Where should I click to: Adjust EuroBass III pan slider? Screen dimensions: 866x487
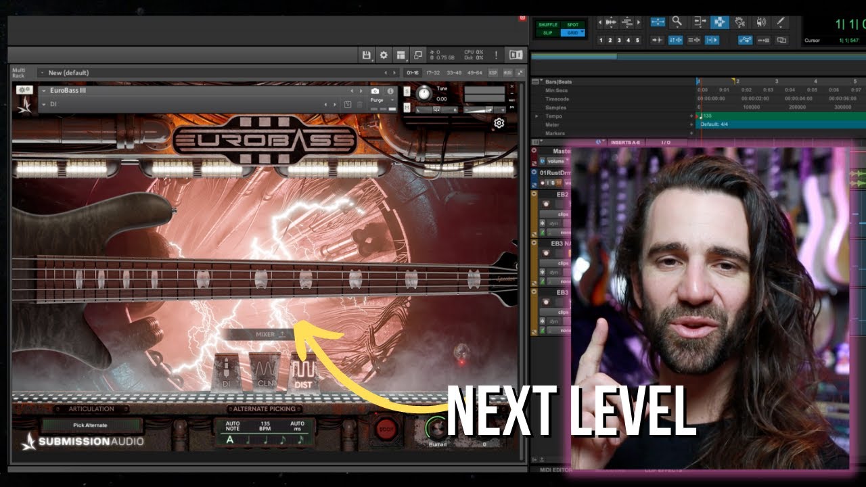coord(436,110)
